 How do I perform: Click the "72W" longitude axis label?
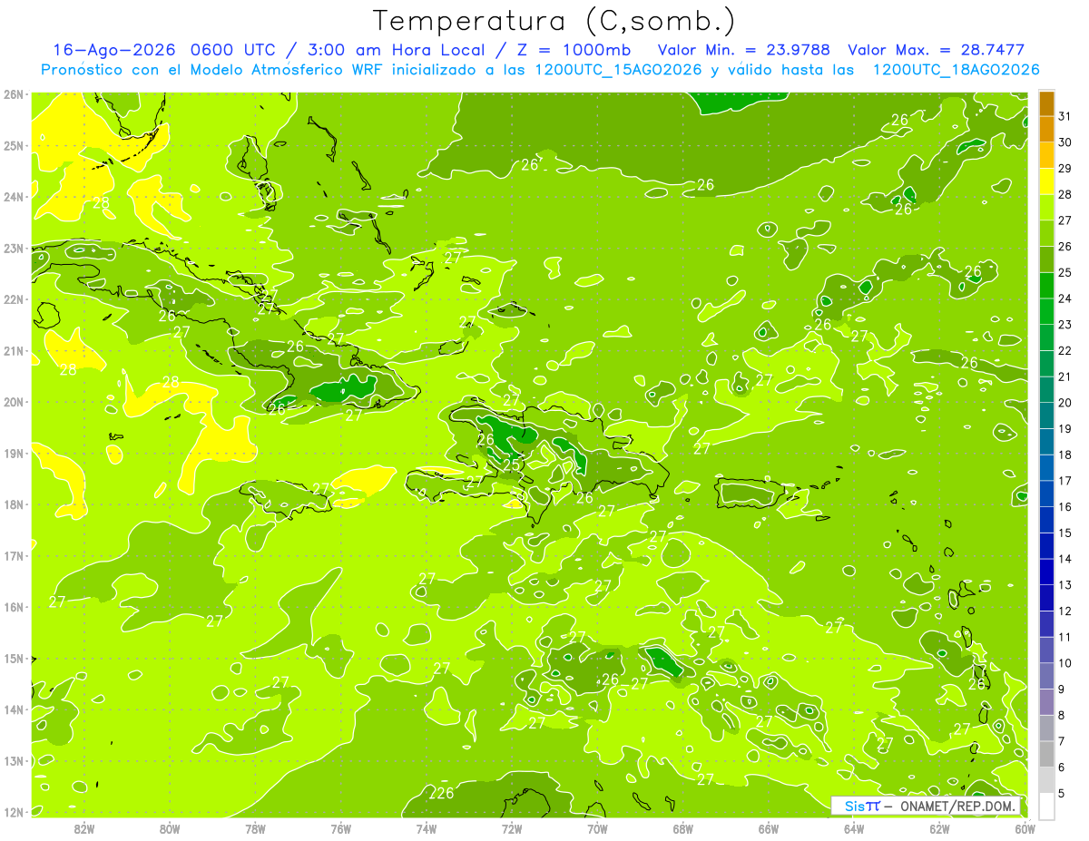point(512,828)
